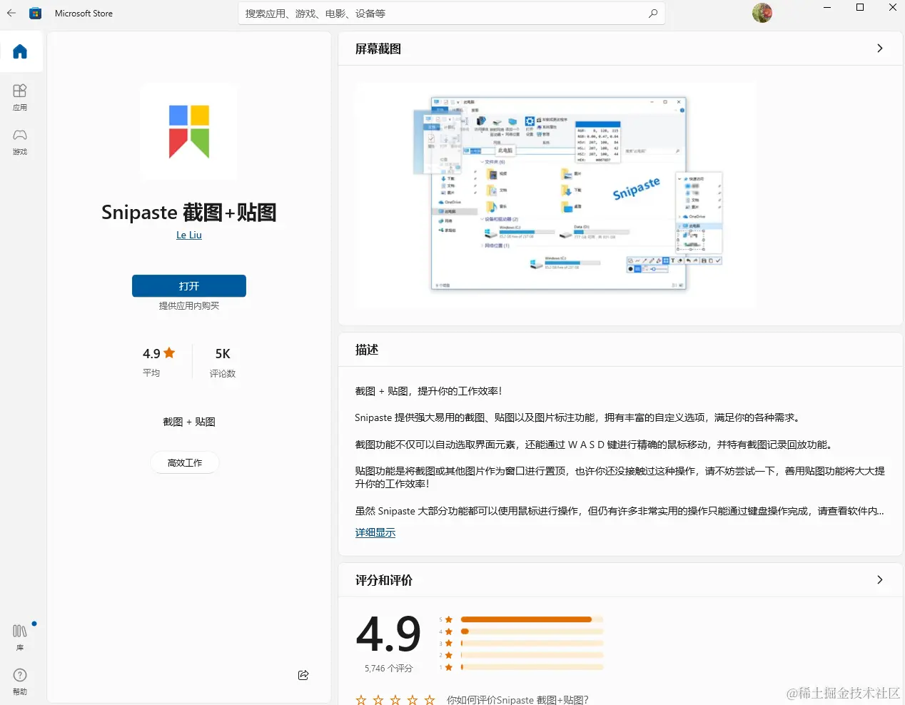This screenshot has width=905, height=705.
Task: Expand the 屏幕截图 section chevron
Action: 880,49
